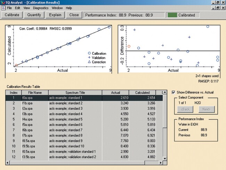This screenshot has height=170, width=226.
Task: Click the document icon left of File menu
Action: (3, 8)
